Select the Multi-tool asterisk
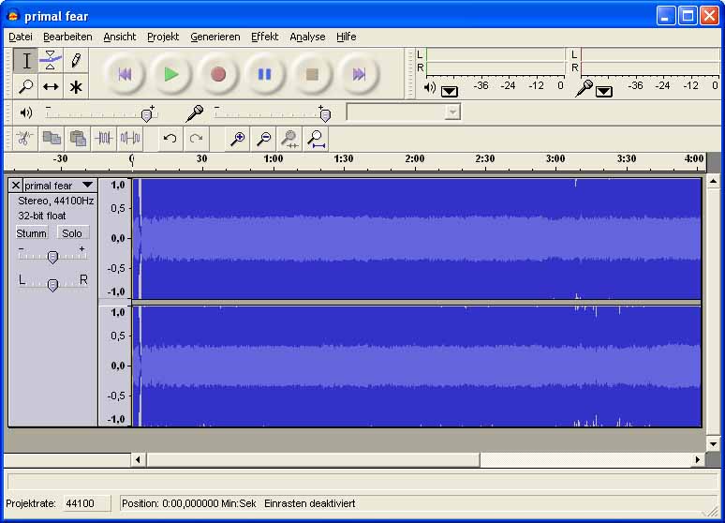 75,86
